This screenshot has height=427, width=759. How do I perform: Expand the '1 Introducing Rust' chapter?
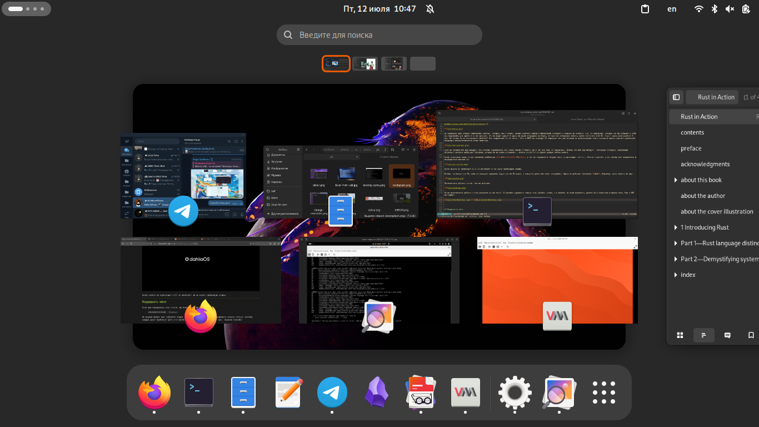click(x=676, y=227)
